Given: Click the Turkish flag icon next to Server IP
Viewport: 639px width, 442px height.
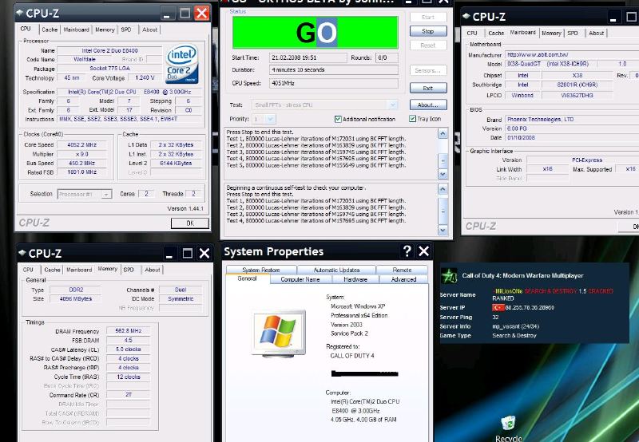Looking at the screenshot, I should [498, 307].
